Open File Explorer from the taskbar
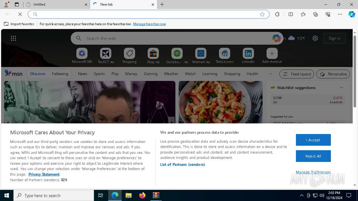Image resolution: width=358 pixels, height=201 pixels. [x=128, y=195]
